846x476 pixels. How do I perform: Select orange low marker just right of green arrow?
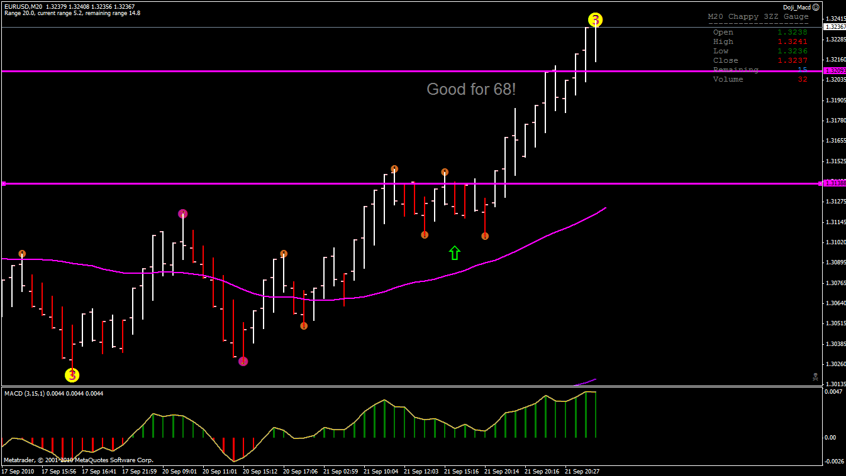click(485, 236)
